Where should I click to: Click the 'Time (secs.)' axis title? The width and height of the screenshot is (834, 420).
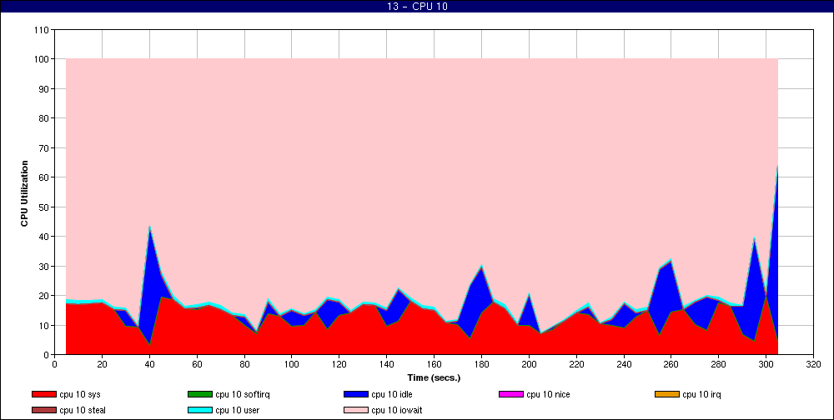click(x=434, y=378)
